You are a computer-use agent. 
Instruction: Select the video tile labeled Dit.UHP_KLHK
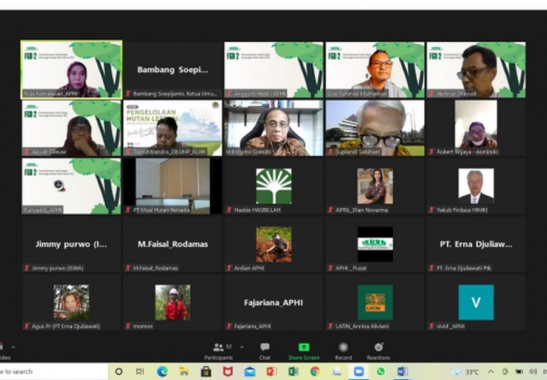pos(173,128)
